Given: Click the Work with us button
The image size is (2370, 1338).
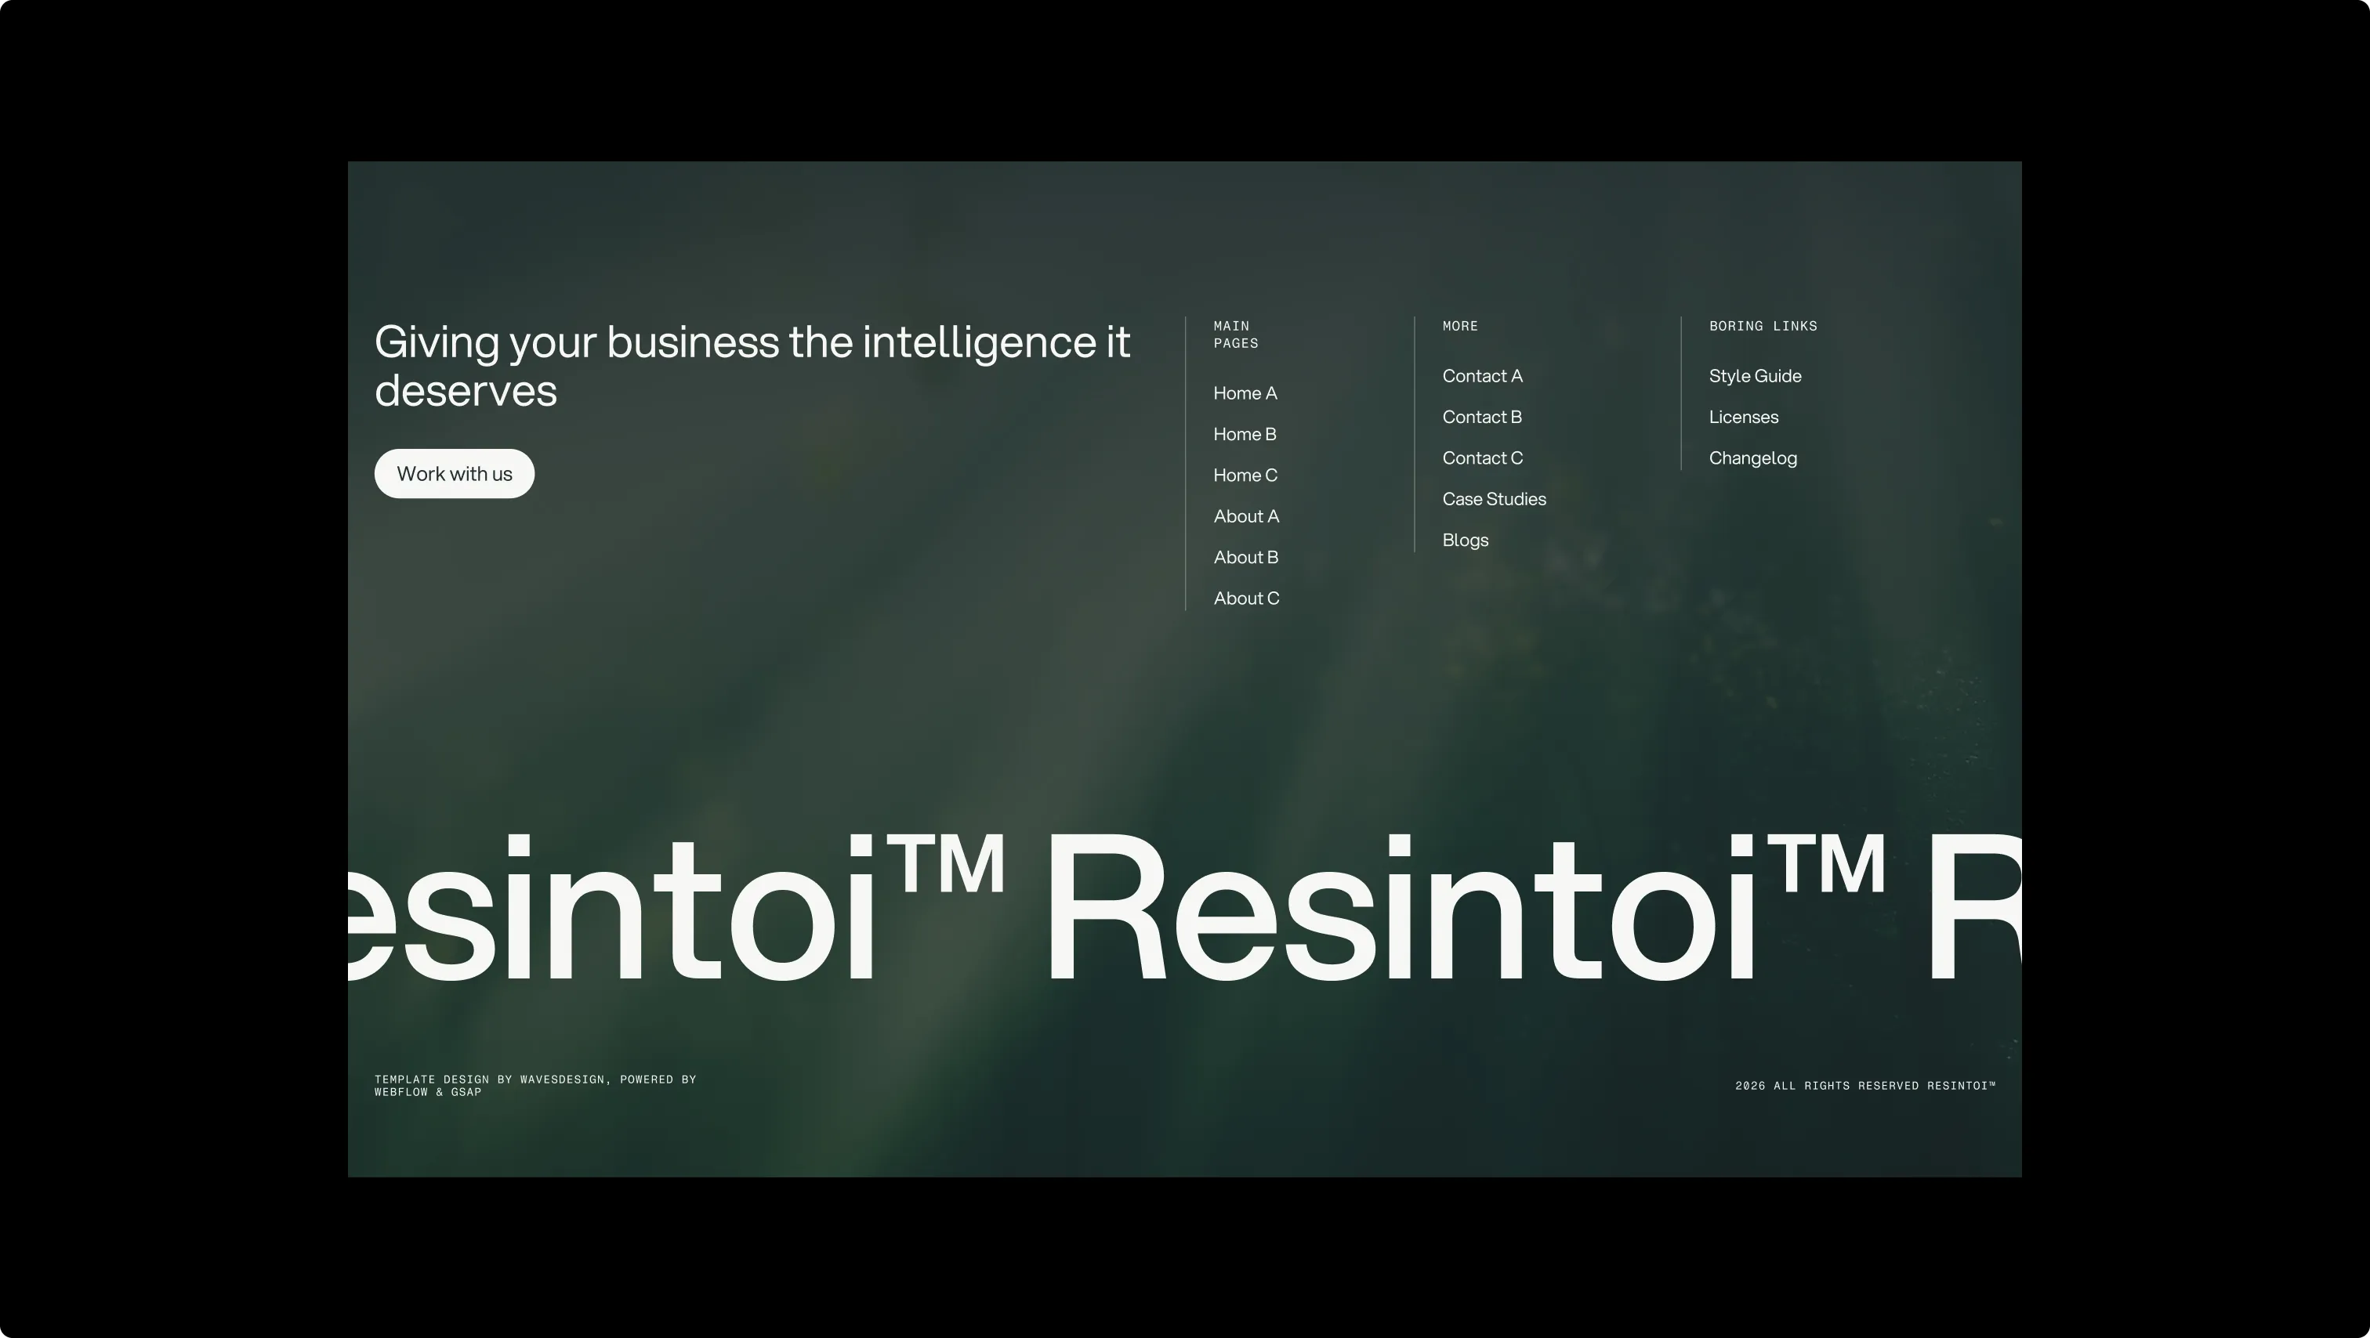Looking at the screenshot, I should (455, 474).
